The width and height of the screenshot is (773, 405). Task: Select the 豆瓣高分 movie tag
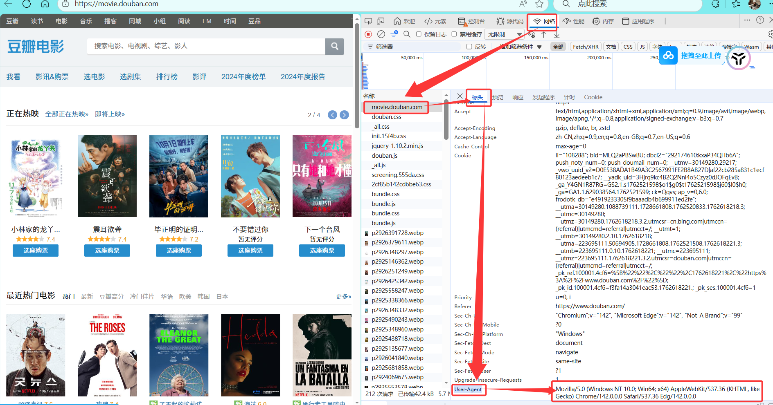coord(111,297)
